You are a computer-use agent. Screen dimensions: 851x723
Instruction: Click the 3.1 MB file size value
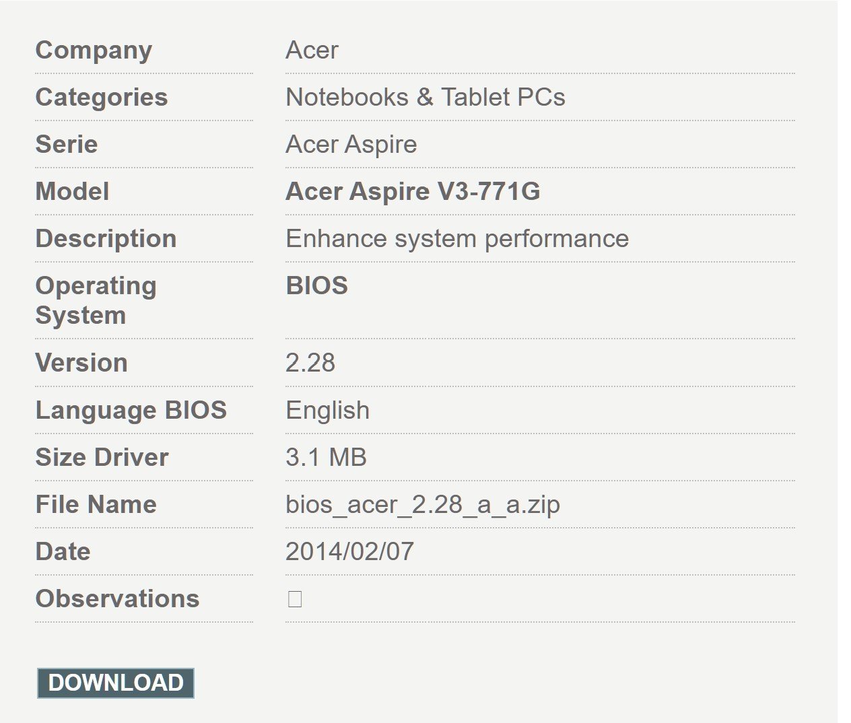tap(326, 458)
